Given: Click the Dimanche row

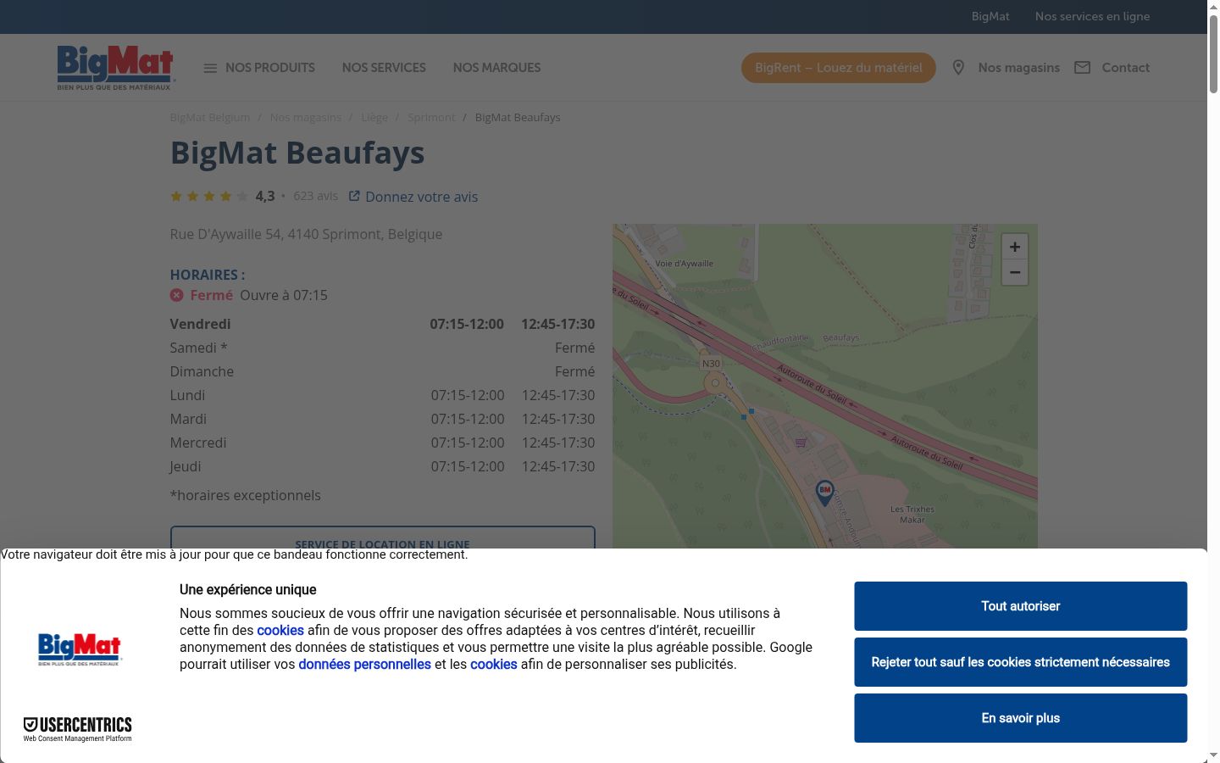Looking at the screenshot, I should click(x=382, y=371).
